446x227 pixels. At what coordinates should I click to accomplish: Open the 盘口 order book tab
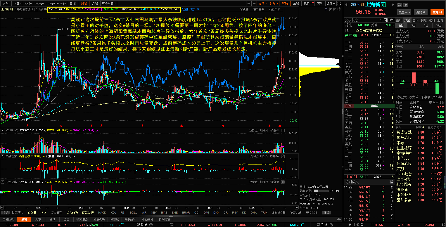(x=399, y=20)
